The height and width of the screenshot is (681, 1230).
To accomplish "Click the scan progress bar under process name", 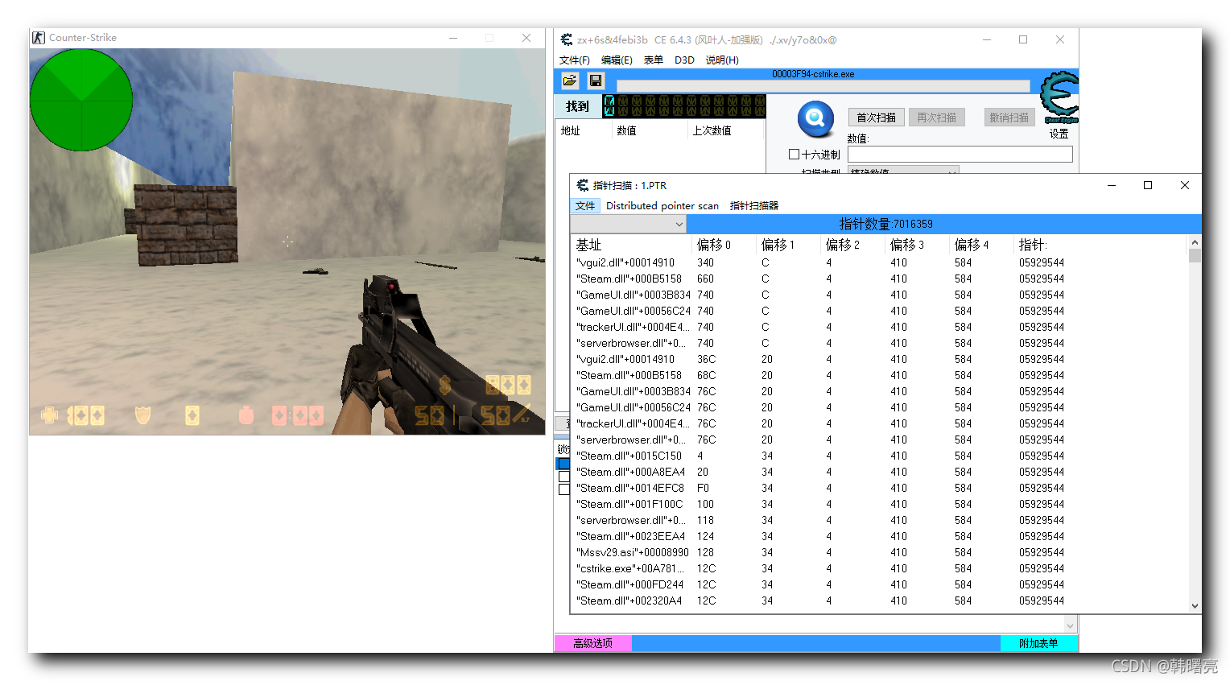I will pos(823,86).
